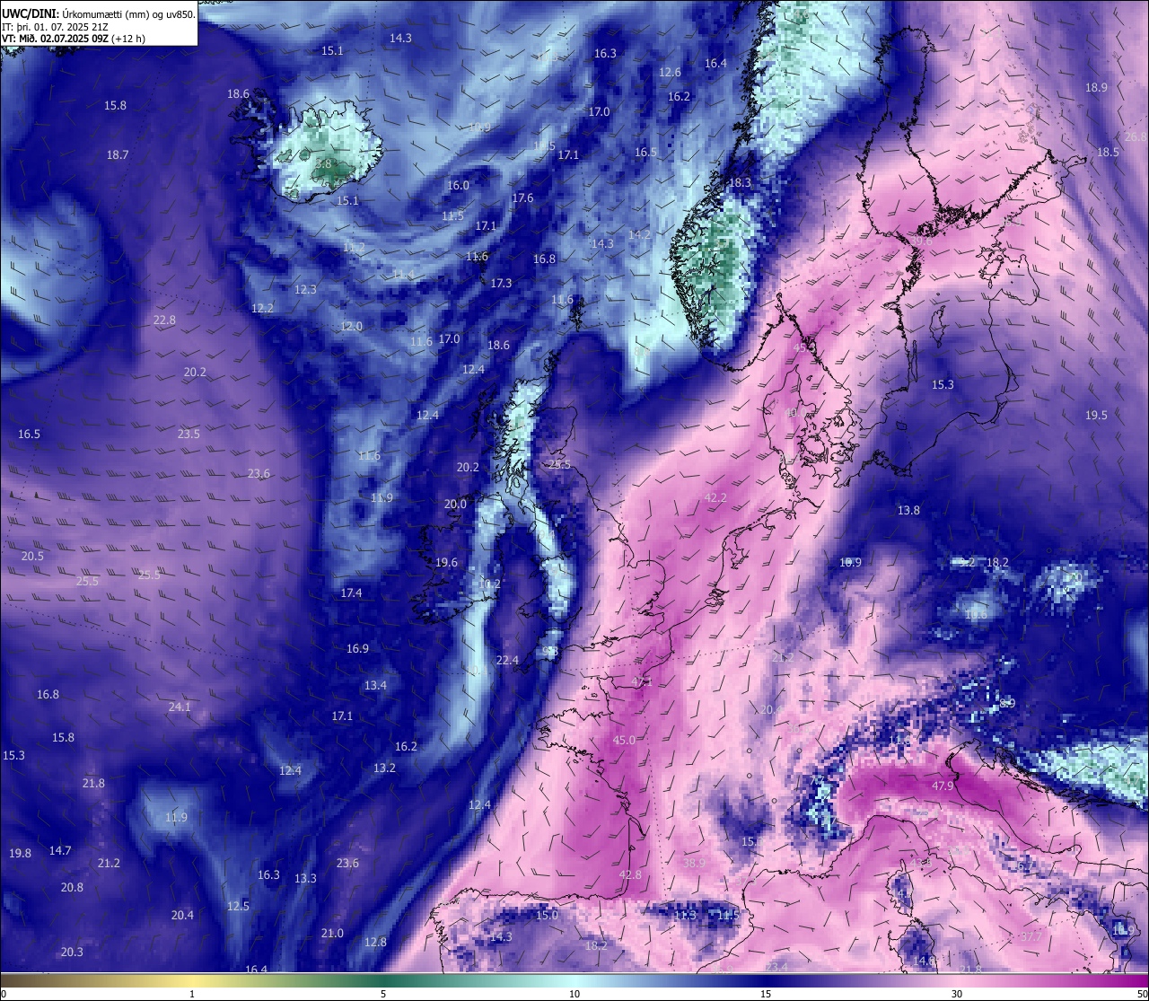
Task: Click the 22.8 value on the map
Action: pyautogui.click(x=164, y=320)
